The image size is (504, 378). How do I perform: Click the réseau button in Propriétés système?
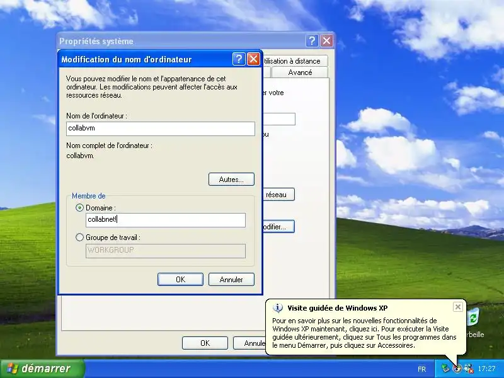pos(278,195)
